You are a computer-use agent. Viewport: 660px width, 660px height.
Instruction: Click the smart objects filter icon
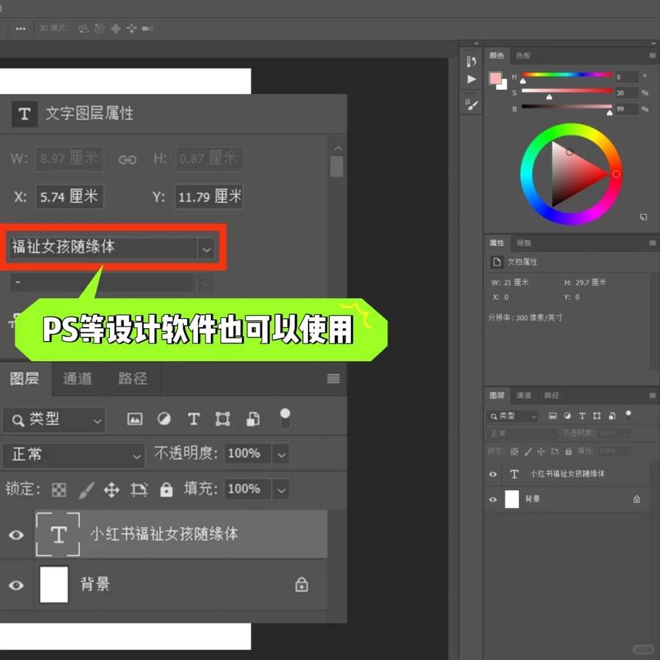click(x=252, y=419)
